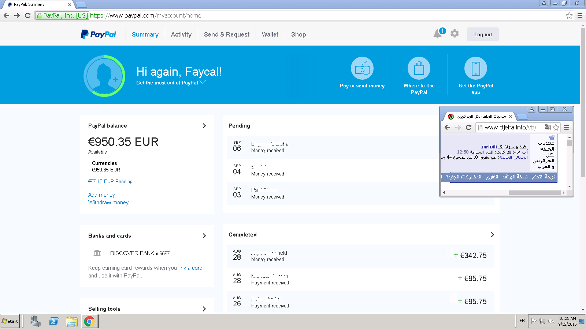Expand the PayPal balance section
The image size is (586, 329).
click(x=204, y=126)
